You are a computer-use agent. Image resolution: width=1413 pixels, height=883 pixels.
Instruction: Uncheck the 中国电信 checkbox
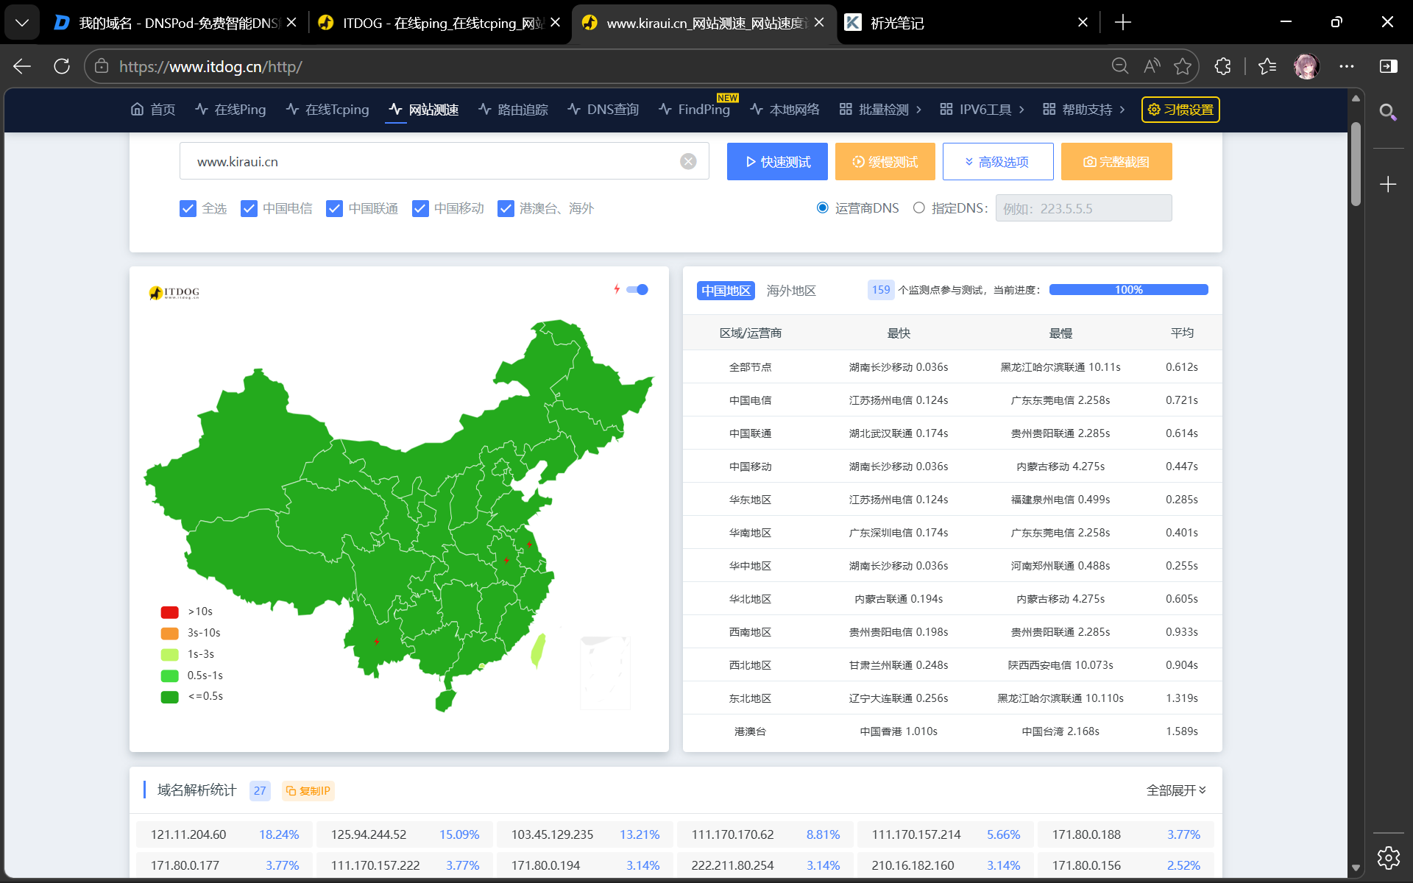[249, 208]
